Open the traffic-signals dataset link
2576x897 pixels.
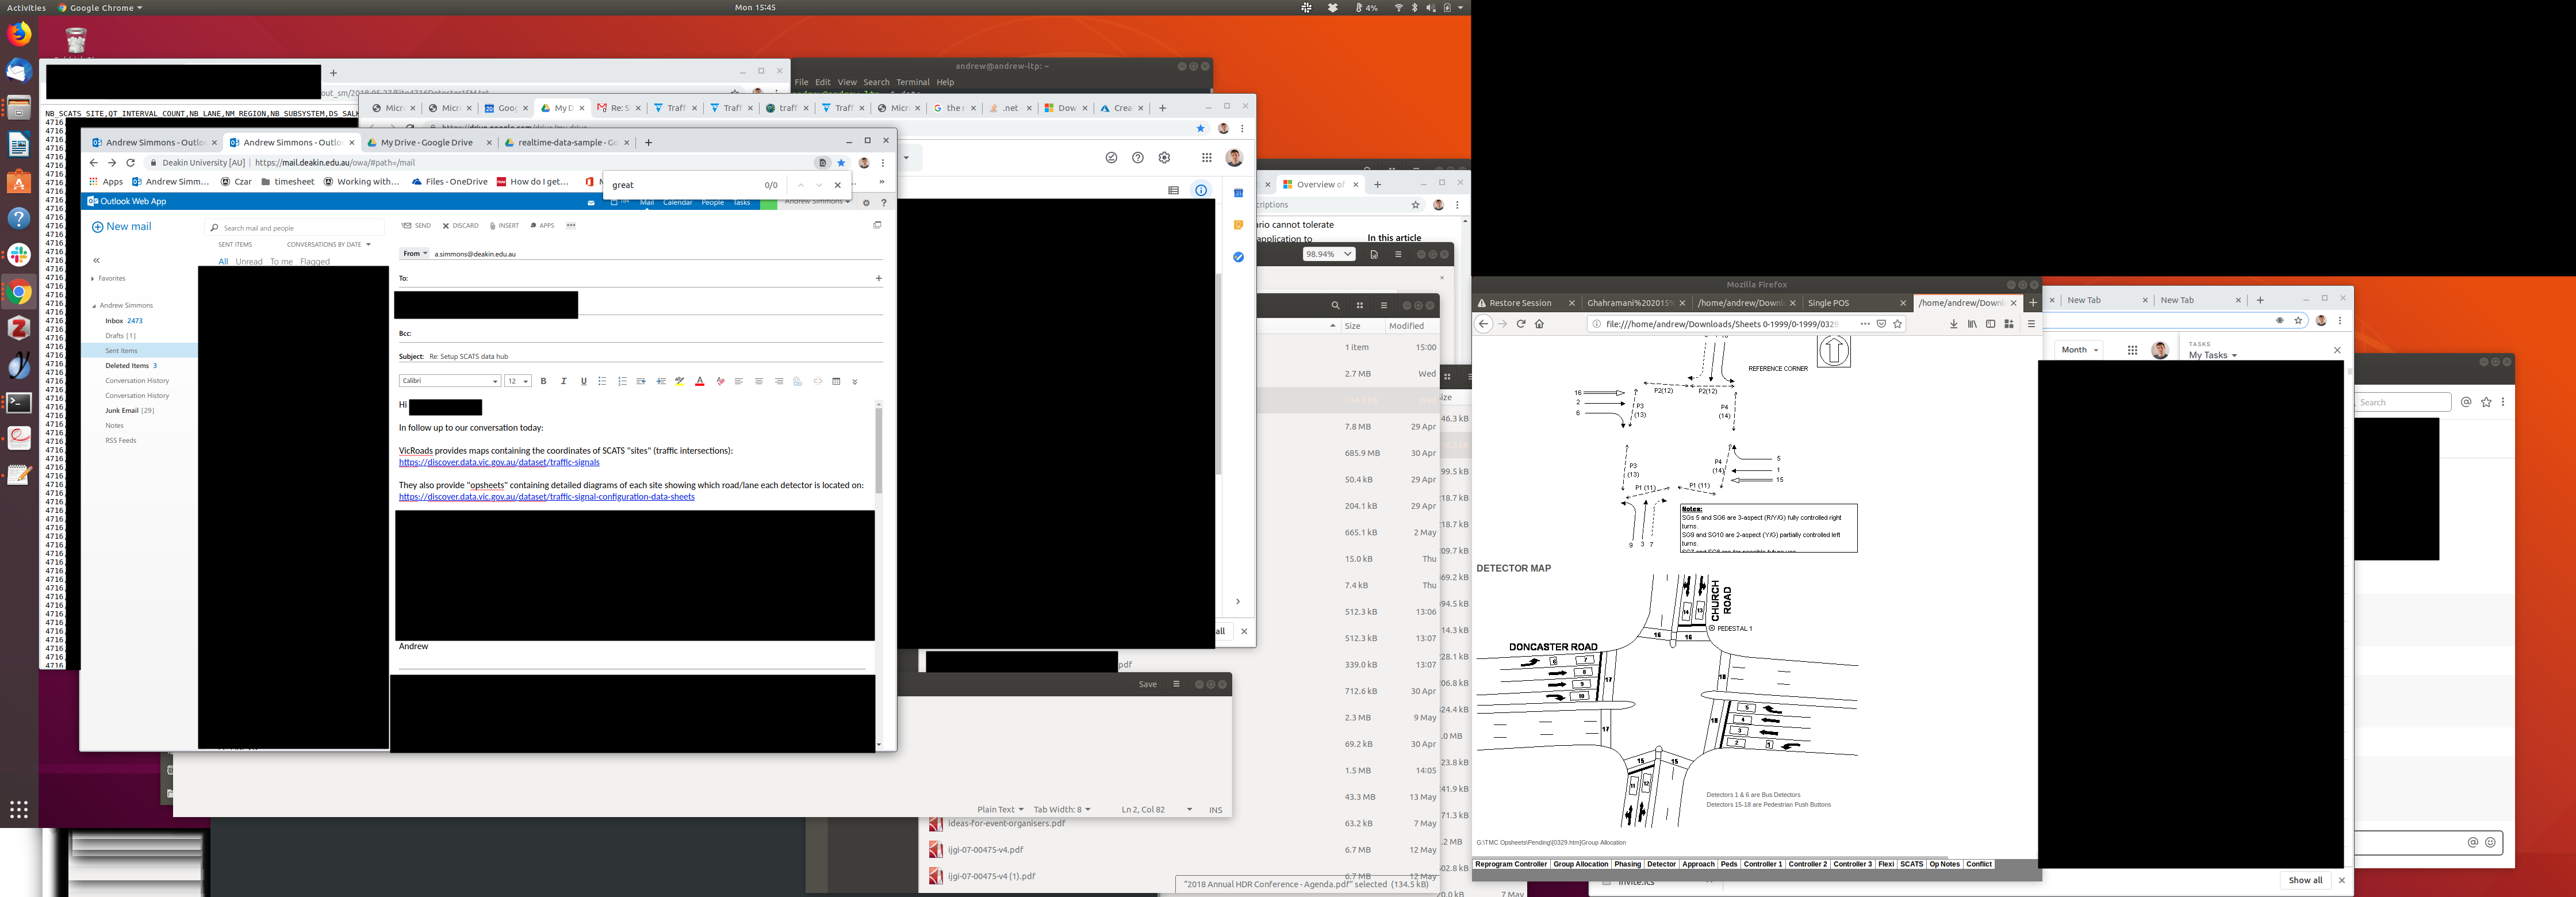499,463
